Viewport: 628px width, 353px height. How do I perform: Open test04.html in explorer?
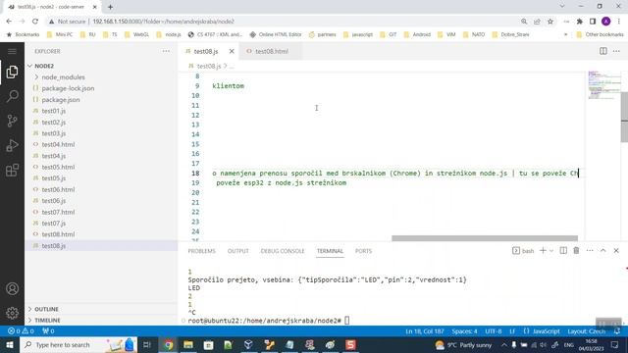[x=101, y=144]
